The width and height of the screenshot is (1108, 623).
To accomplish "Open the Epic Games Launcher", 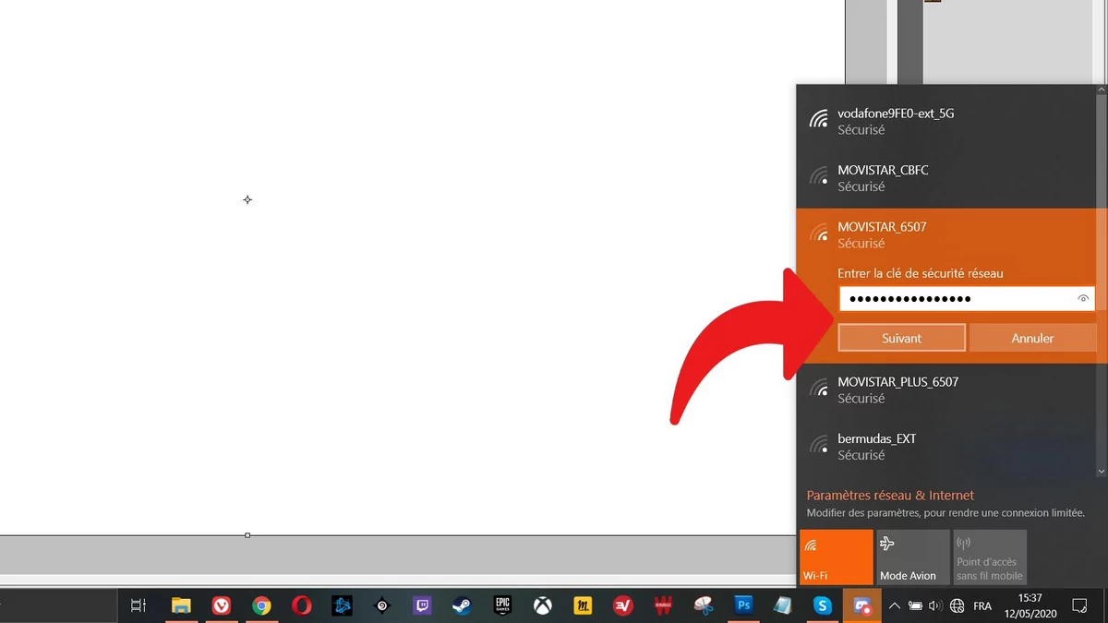I will coord(503,606).
